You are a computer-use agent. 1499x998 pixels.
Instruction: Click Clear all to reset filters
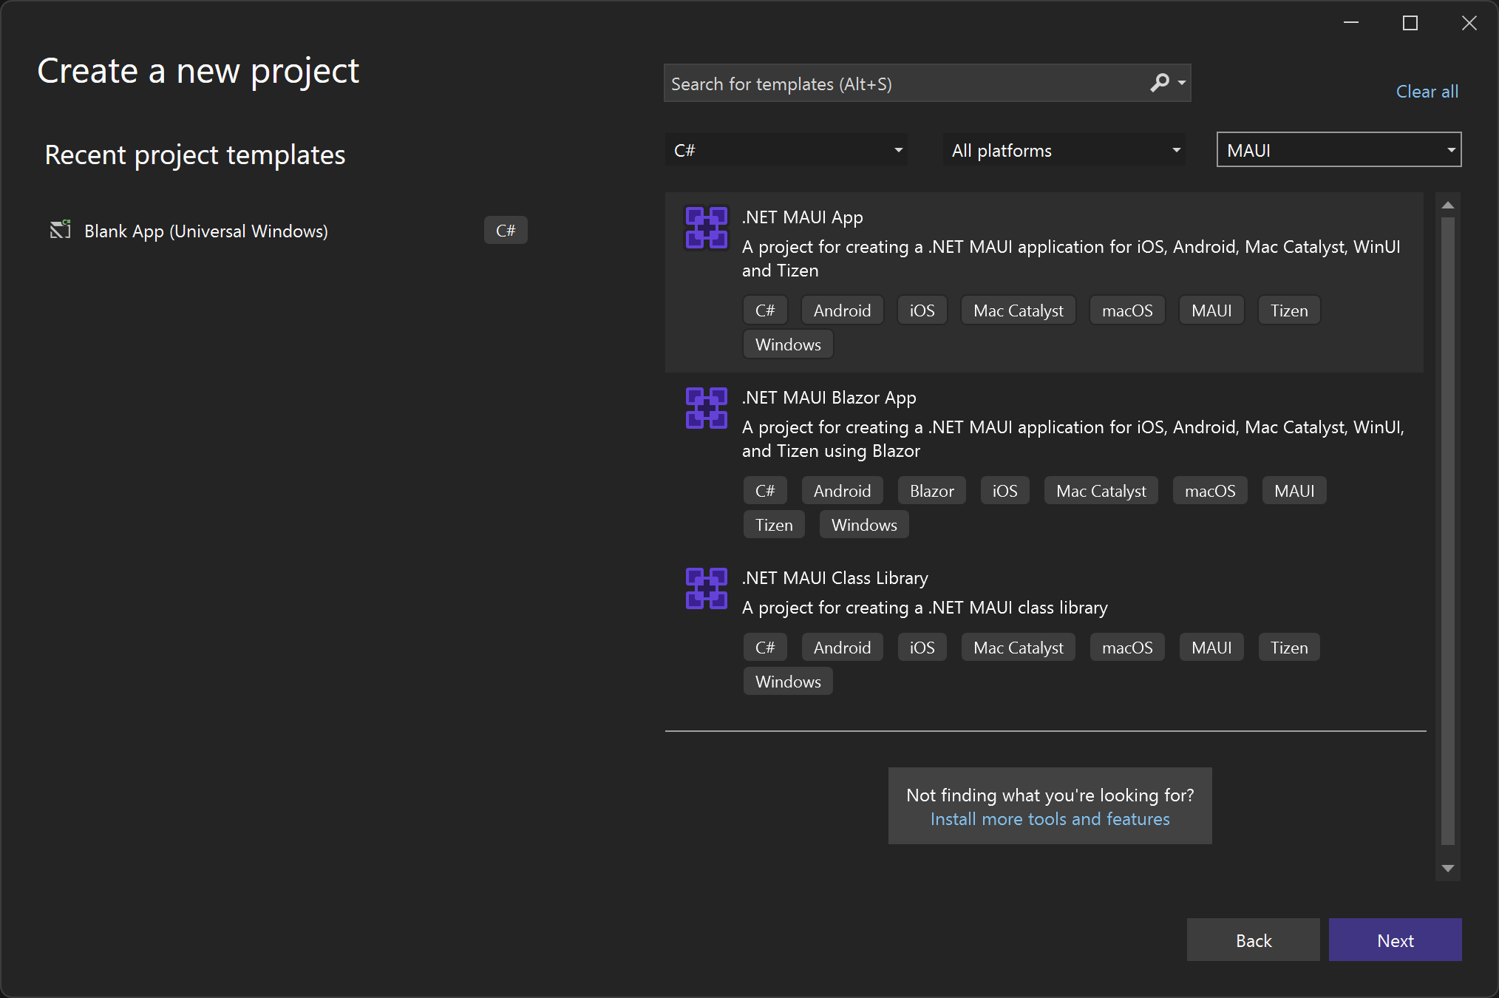click(1427, 91)
